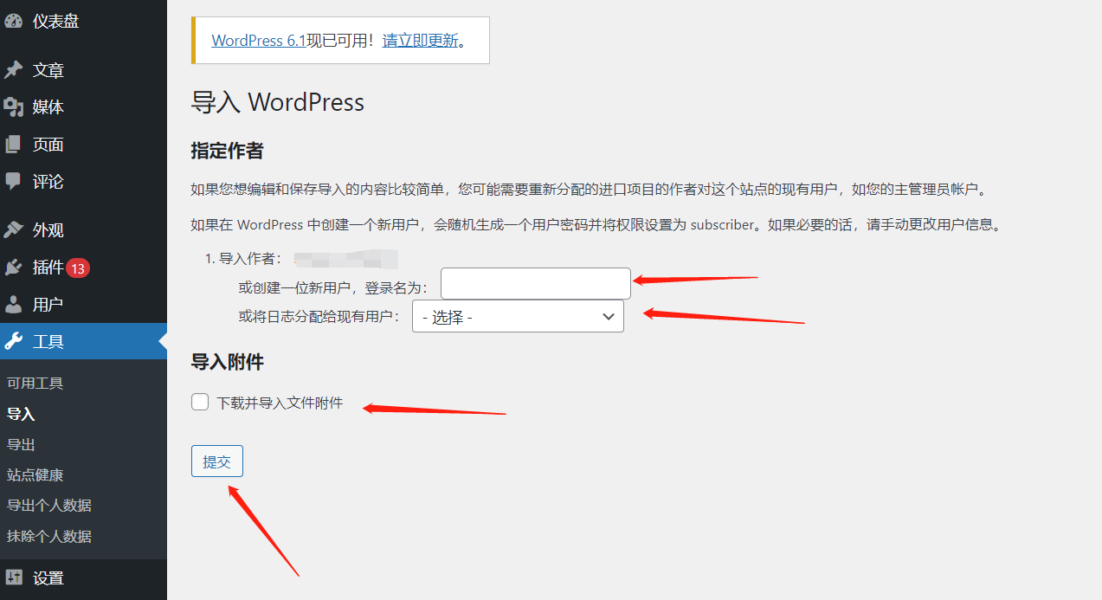Click the Pages (页面) icon in sidebar
Screen dimensions: 1102x600
pos(14,145)
